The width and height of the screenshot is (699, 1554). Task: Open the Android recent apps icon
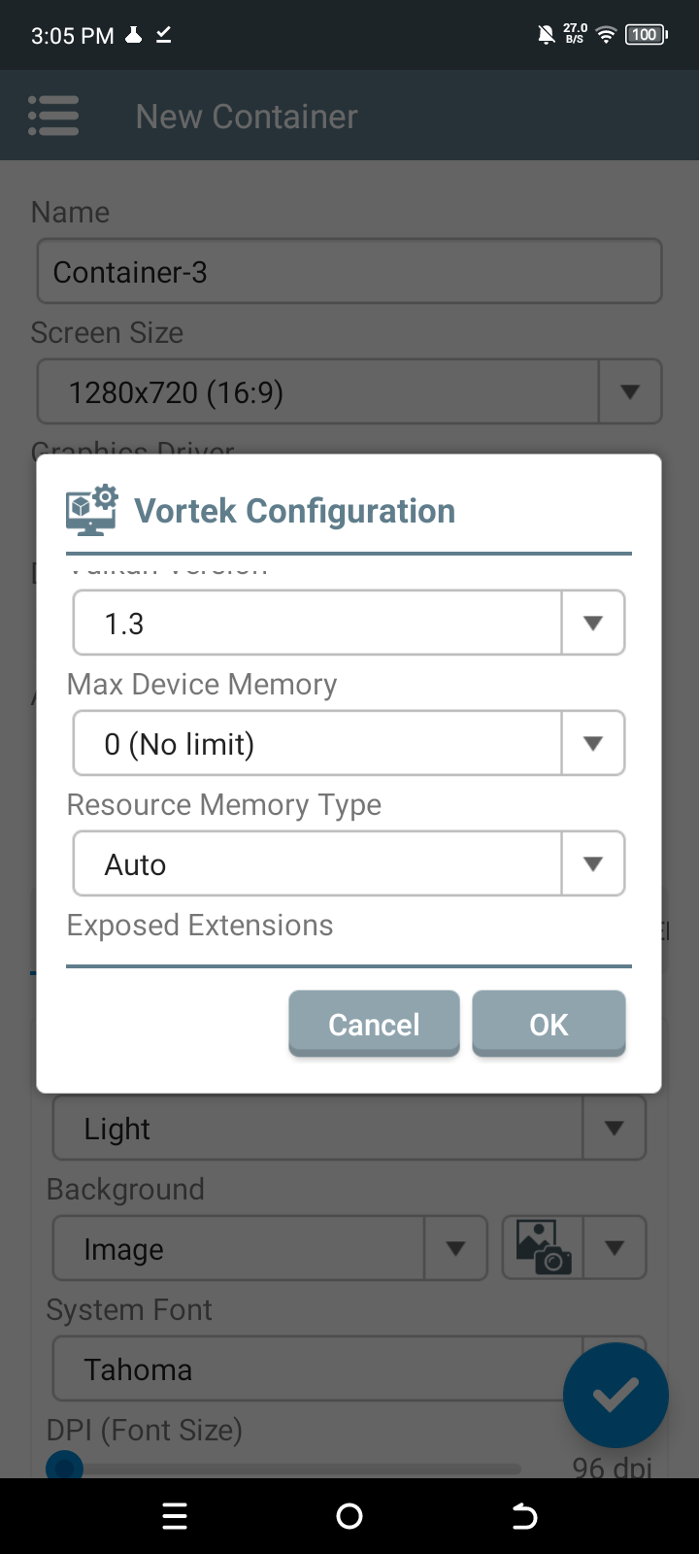(175, 1516)
